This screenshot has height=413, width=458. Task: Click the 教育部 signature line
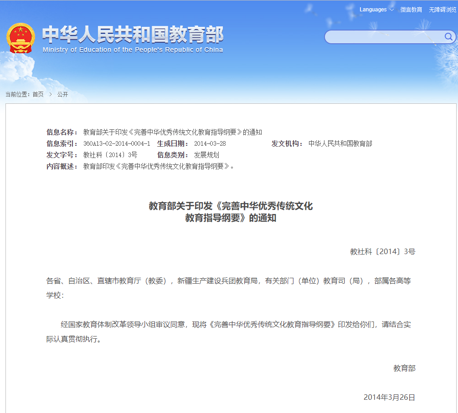coord(404,368)
